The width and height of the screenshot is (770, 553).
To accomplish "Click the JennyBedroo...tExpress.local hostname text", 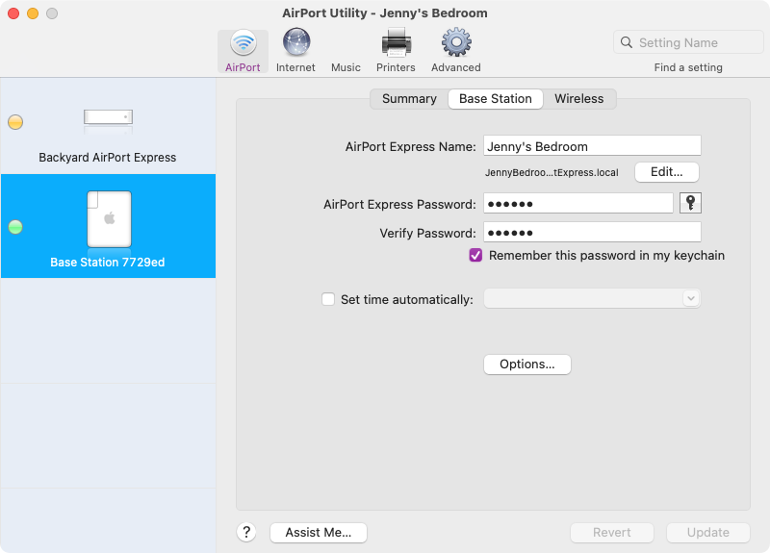I will tap(552, 173).
